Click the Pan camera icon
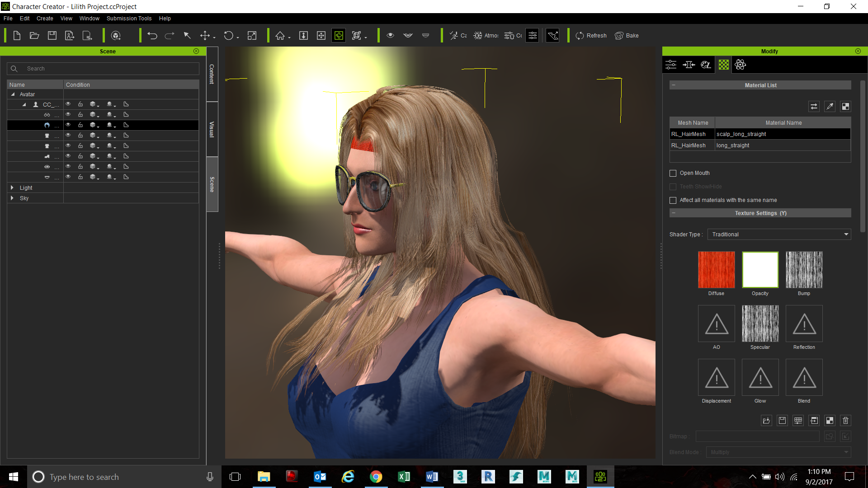The width and height of the screenshot is (868, 488). [x=321, y=36]
